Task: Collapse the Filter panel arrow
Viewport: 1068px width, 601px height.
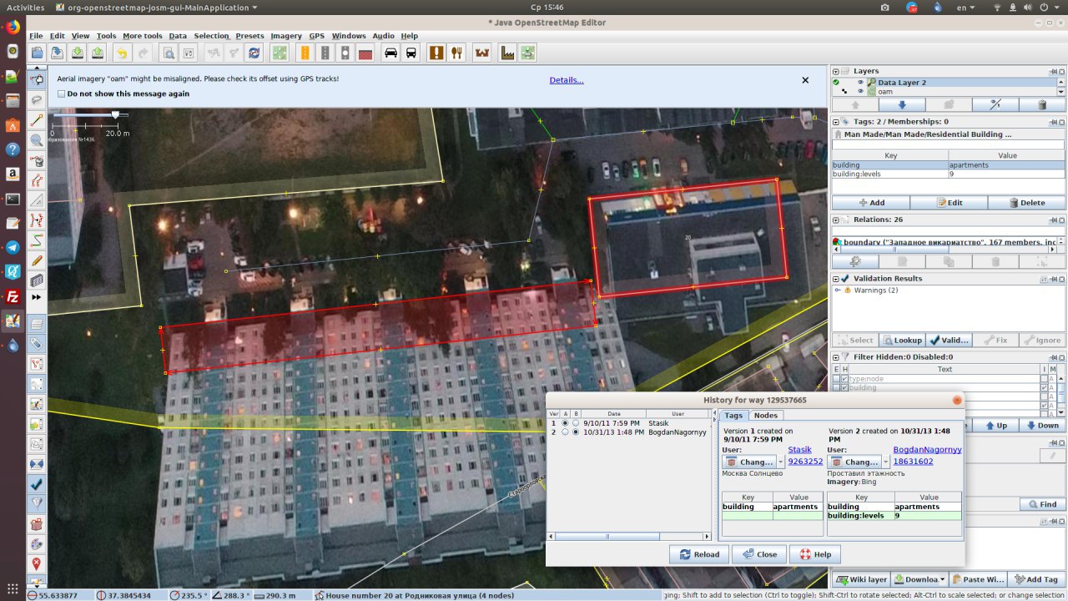Action: click(836, 357)
